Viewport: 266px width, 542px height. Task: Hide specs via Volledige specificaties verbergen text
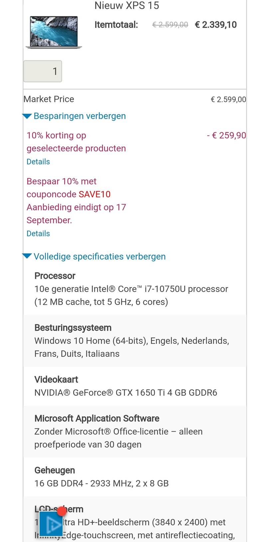(x=100, y=257)
